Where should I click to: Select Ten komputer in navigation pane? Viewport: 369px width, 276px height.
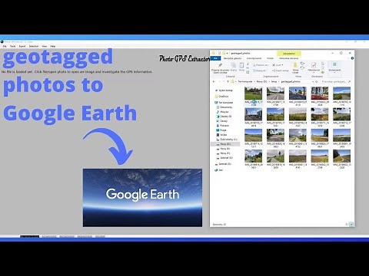click(x=224, y=103)
